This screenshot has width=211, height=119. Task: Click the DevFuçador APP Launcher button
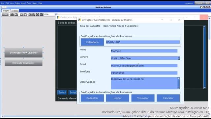coord(23,53)
